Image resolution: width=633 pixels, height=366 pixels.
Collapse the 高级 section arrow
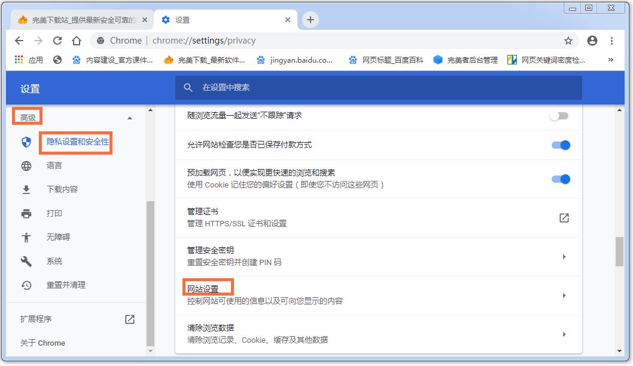[130, 118]
